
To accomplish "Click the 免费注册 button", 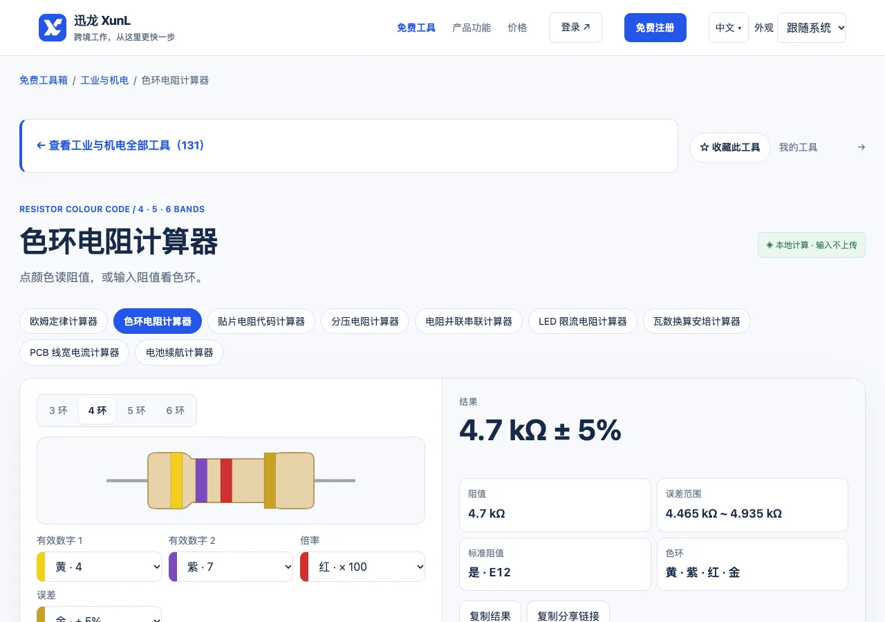I will click(655, 28).
